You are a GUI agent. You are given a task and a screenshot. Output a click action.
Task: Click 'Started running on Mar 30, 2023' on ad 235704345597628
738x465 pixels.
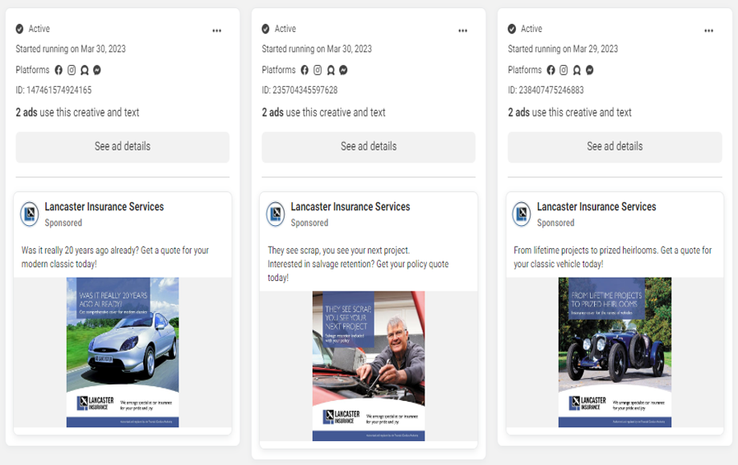[317, 49]
